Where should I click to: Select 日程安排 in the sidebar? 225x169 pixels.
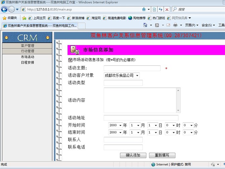(x=27, y=62)
